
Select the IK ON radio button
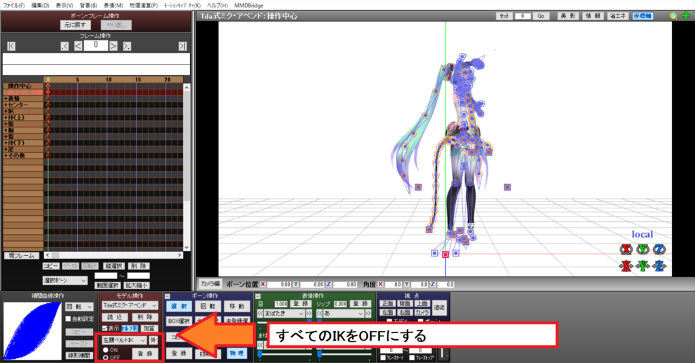pyautogui.click(x=105, y=350)
